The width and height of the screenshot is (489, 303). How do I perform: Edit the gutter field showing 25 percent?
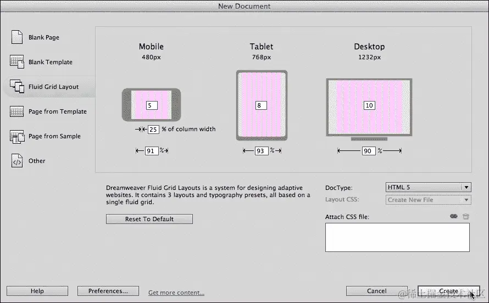153,129
